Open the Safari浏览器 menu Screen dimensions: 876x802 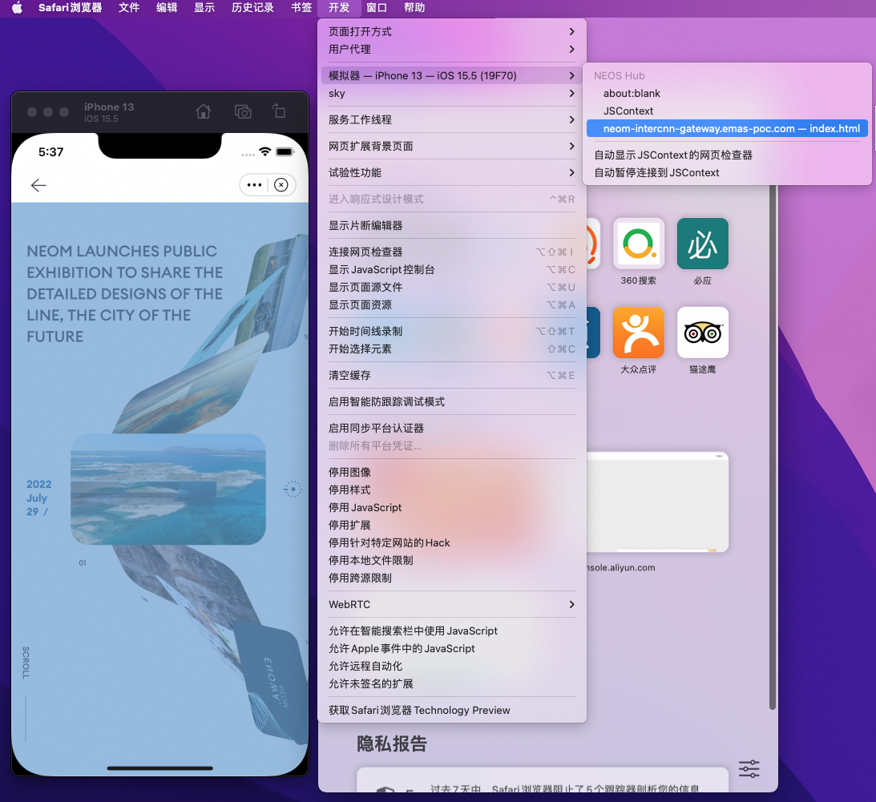[x=70, y=8]
